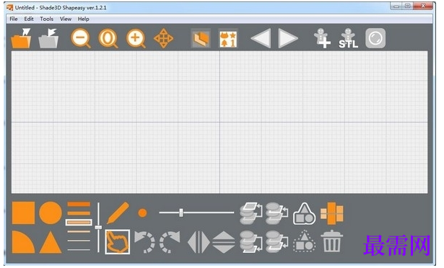Select the quarter-circle shape tool
The height and width of the screenshot is (268, 444).
23,242
